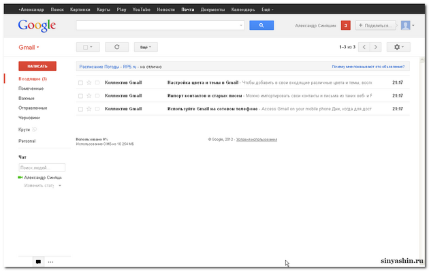The width and height of the screenshot is (429, 271).
Task: Click the user avatar picture
Action: click(x=405, y=25)
